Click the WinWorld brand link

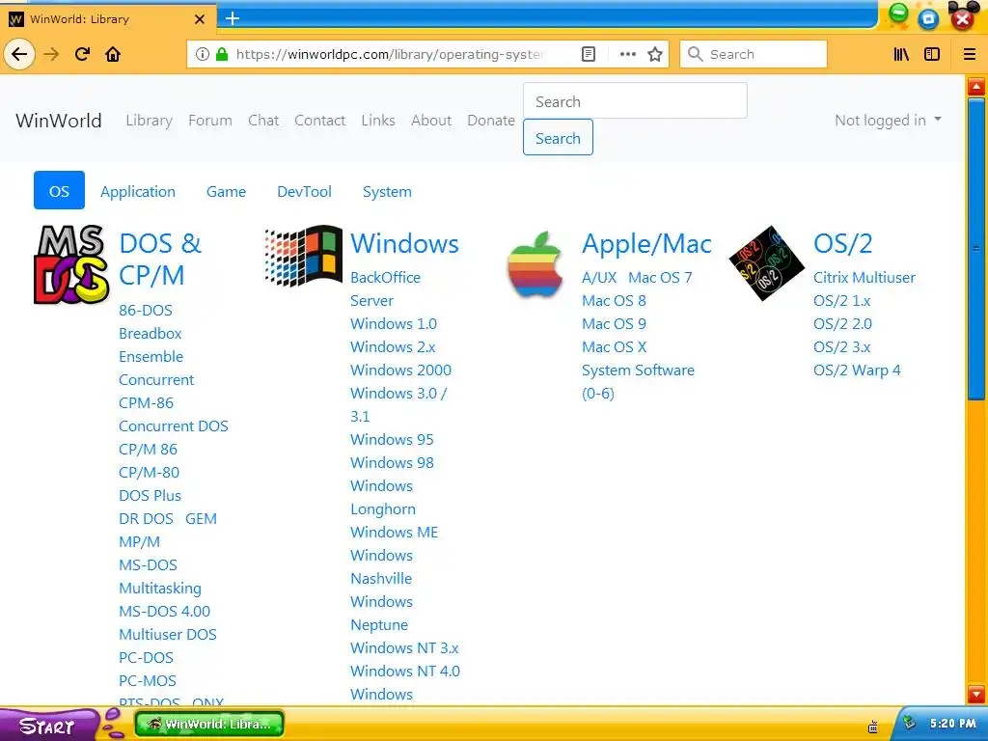tap(59, 121)
